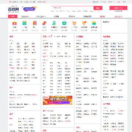Select the highlighted red home tab
Image resolution: width=132 pixels, height=132 pixels.
[x=12, y=16]
